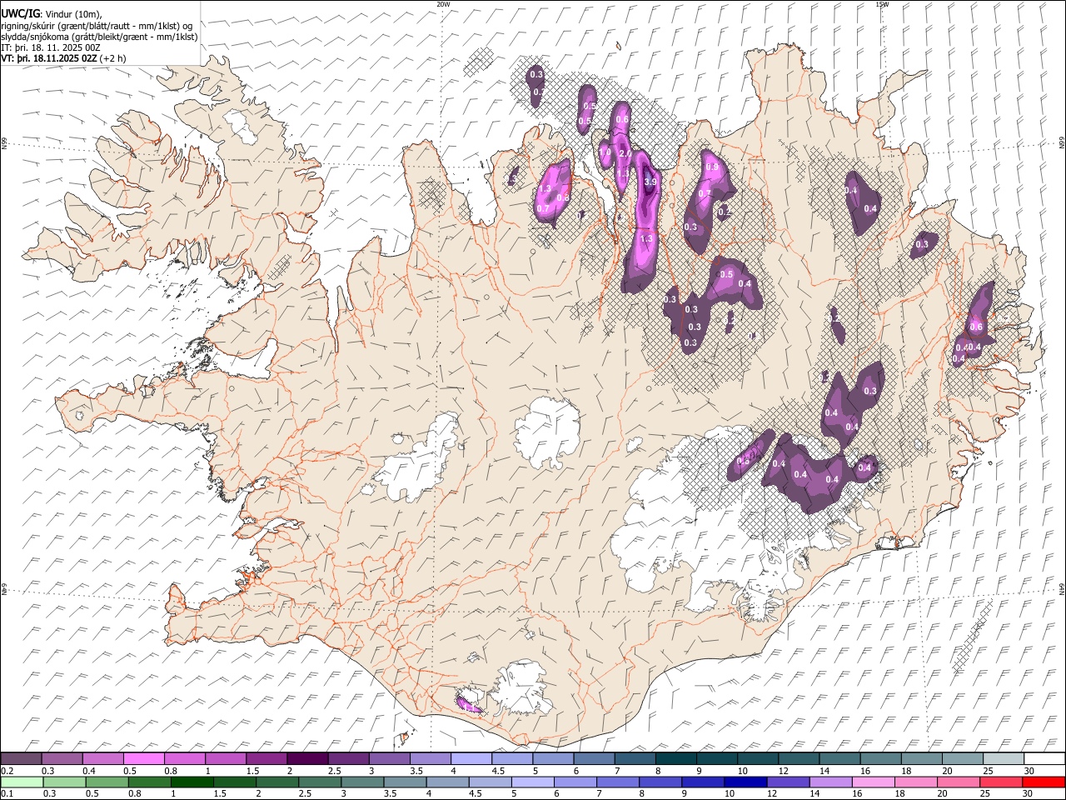This screenshot has width=1066, height=800.
Task: Click the 0.2 label under snow legend
Action: 6,771
